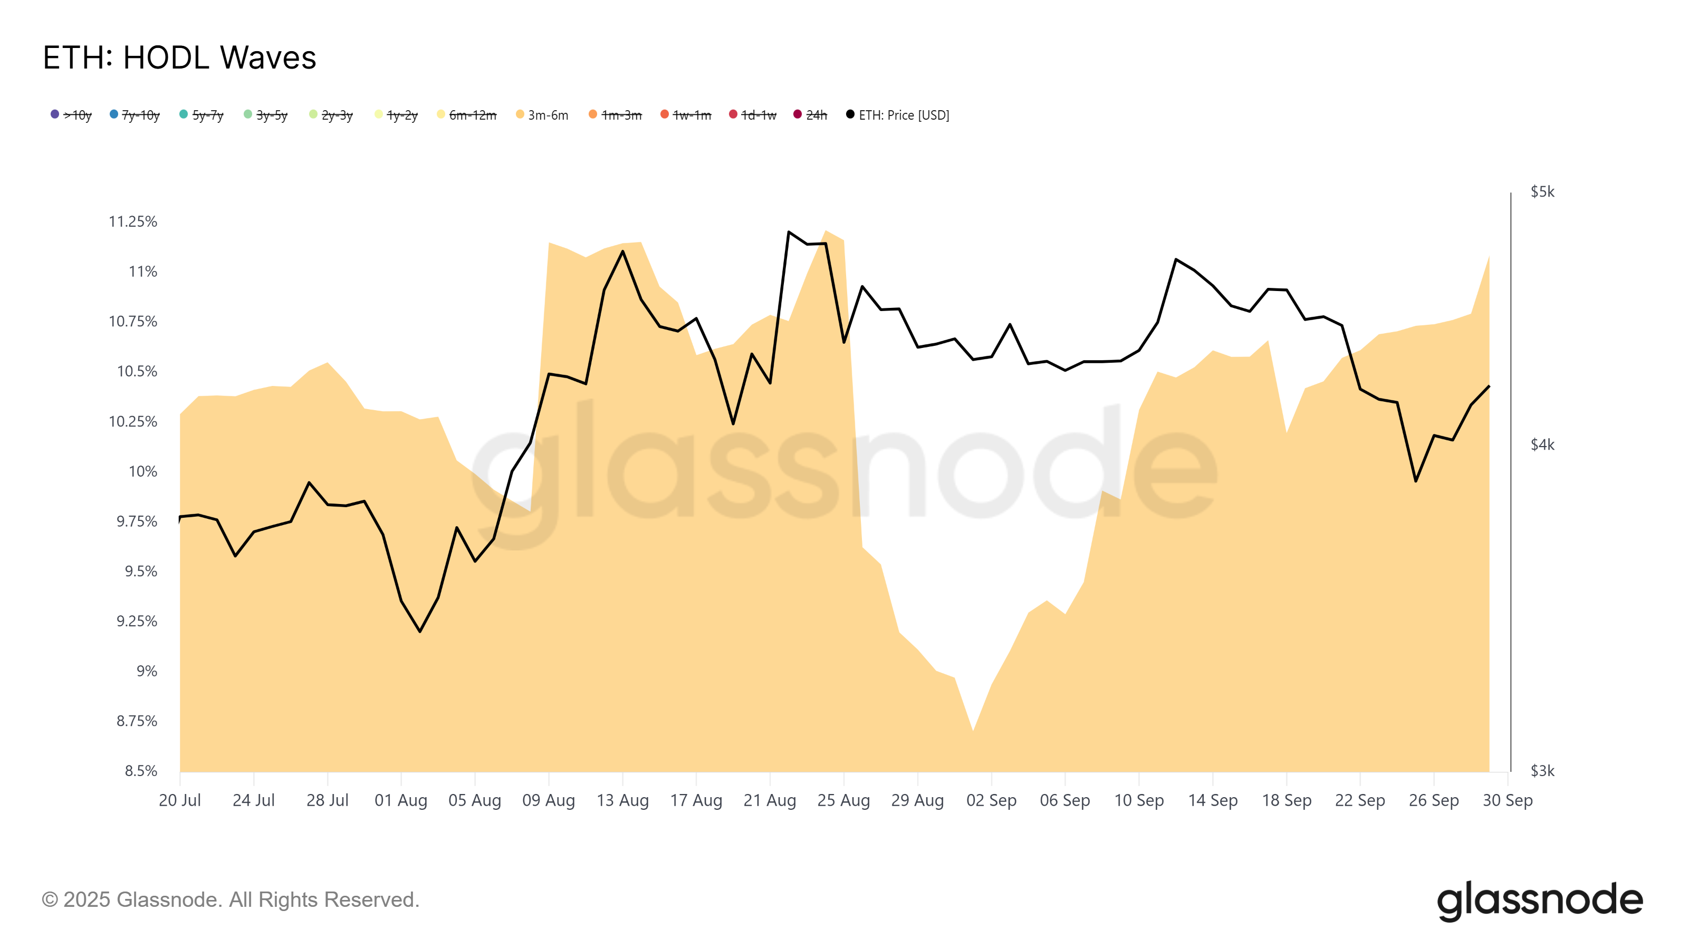Click the ETH: HODL Waves chart title

tap(179, 57)
